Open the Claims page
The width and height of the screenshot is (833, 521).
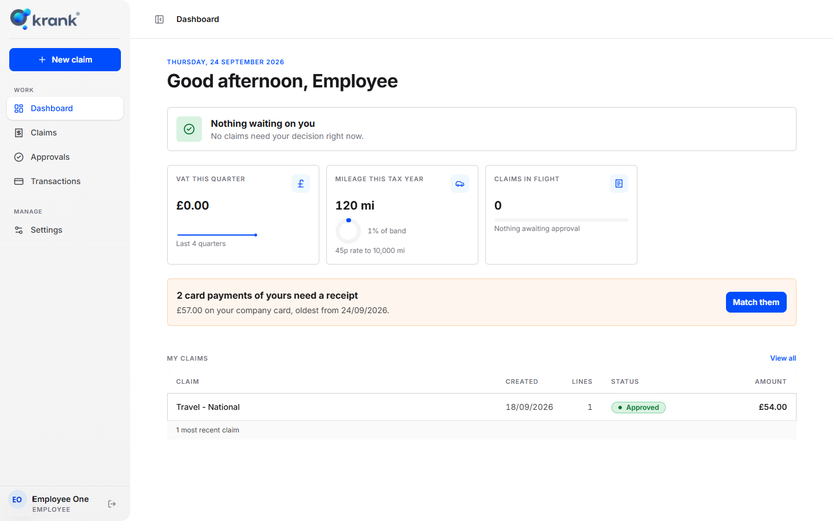coord(65,133)
